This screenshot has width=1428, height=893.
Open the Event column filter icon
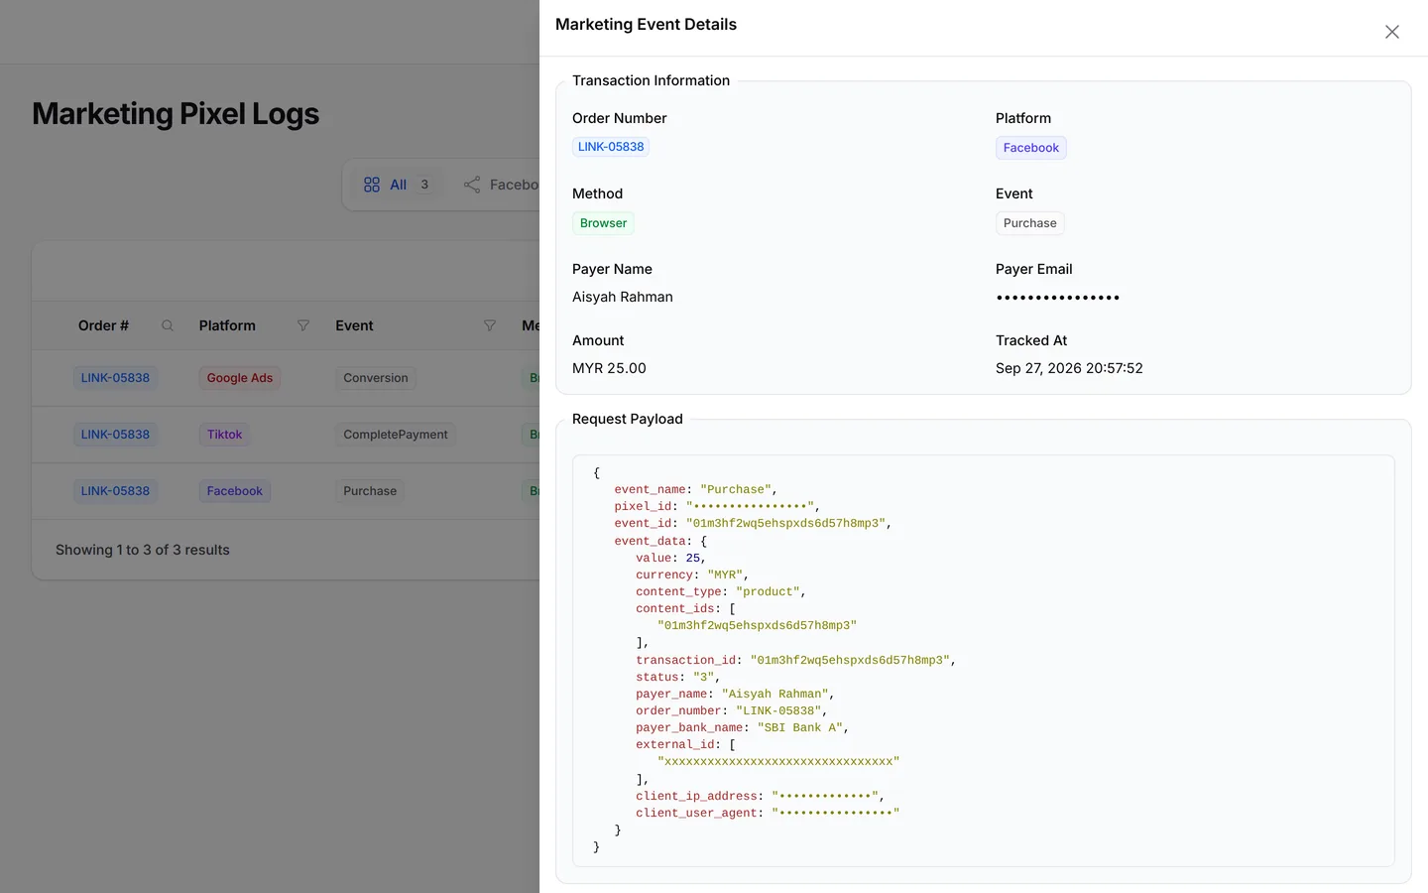490,325
